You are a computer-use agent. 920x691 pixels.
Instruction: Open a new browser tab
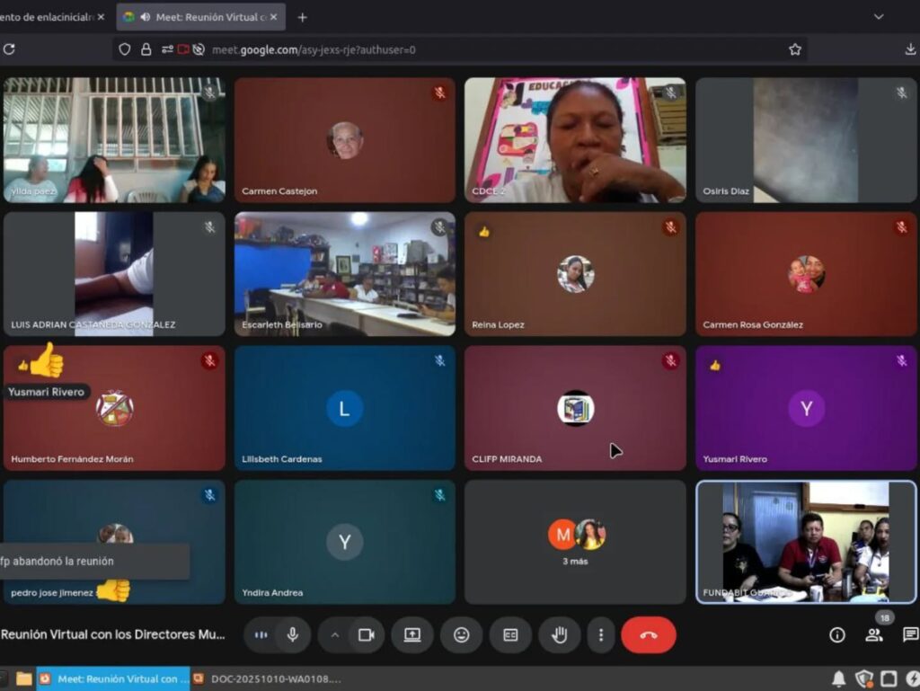pos(302,17)
